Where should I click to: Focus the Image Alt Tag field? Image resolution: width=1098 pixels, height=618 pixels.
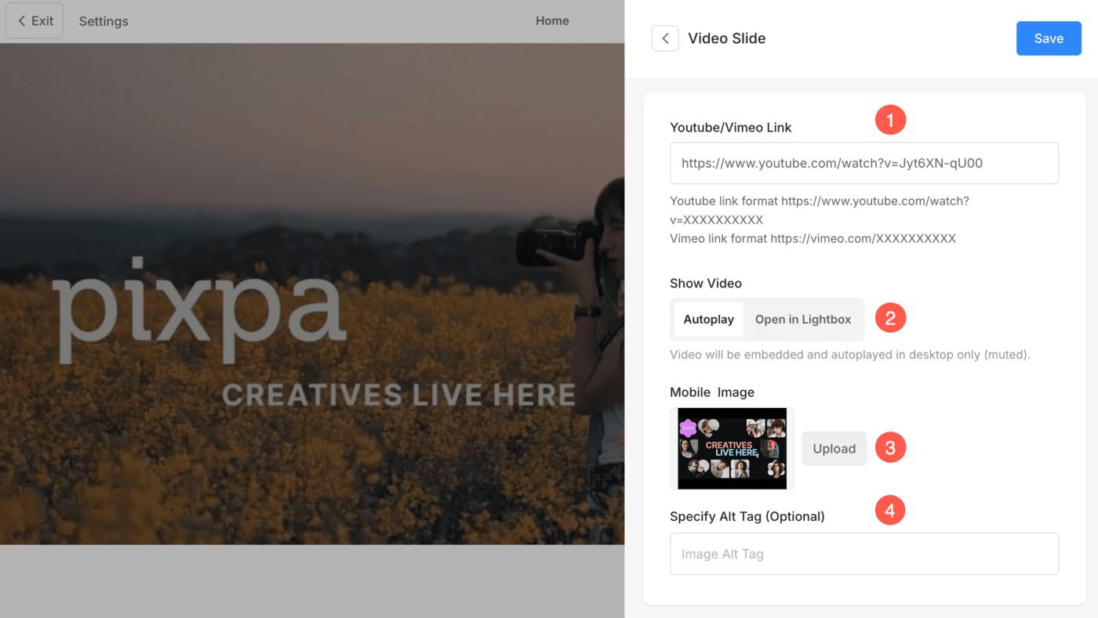(x=864, y=554)
